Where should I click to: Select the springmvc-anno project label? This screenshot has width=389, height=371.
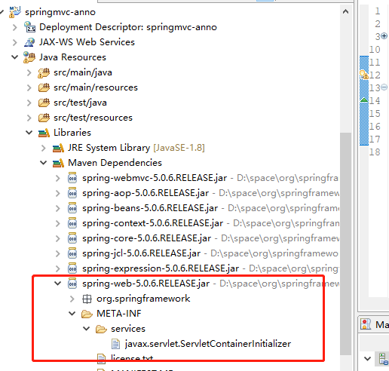[x=60, y=12]
